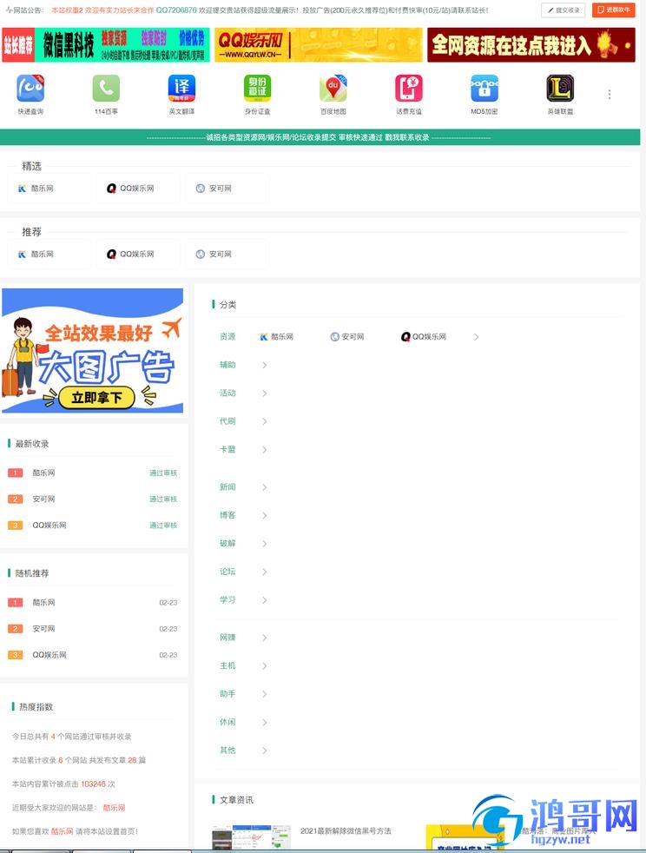Click the orange 进群吹牛 button

pos(613,10)
